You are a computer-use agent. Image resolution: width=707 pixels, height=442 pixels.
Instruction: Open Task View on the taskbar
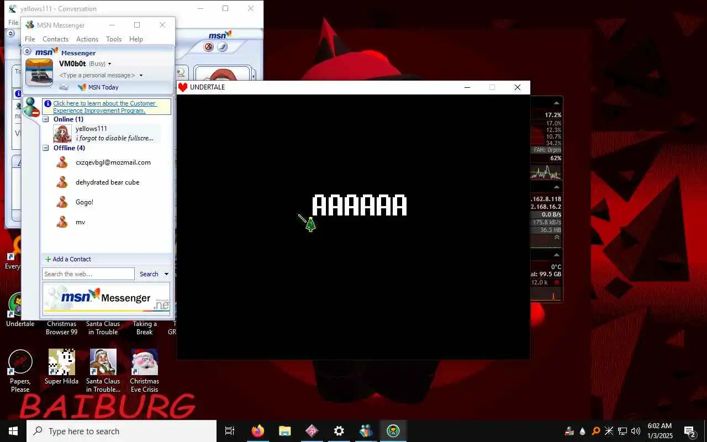[230, 431]
